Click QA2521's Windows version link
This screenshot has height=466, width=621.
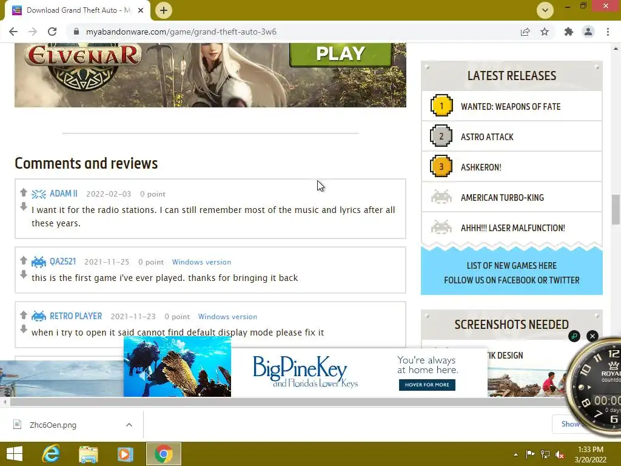click(201, 262)
